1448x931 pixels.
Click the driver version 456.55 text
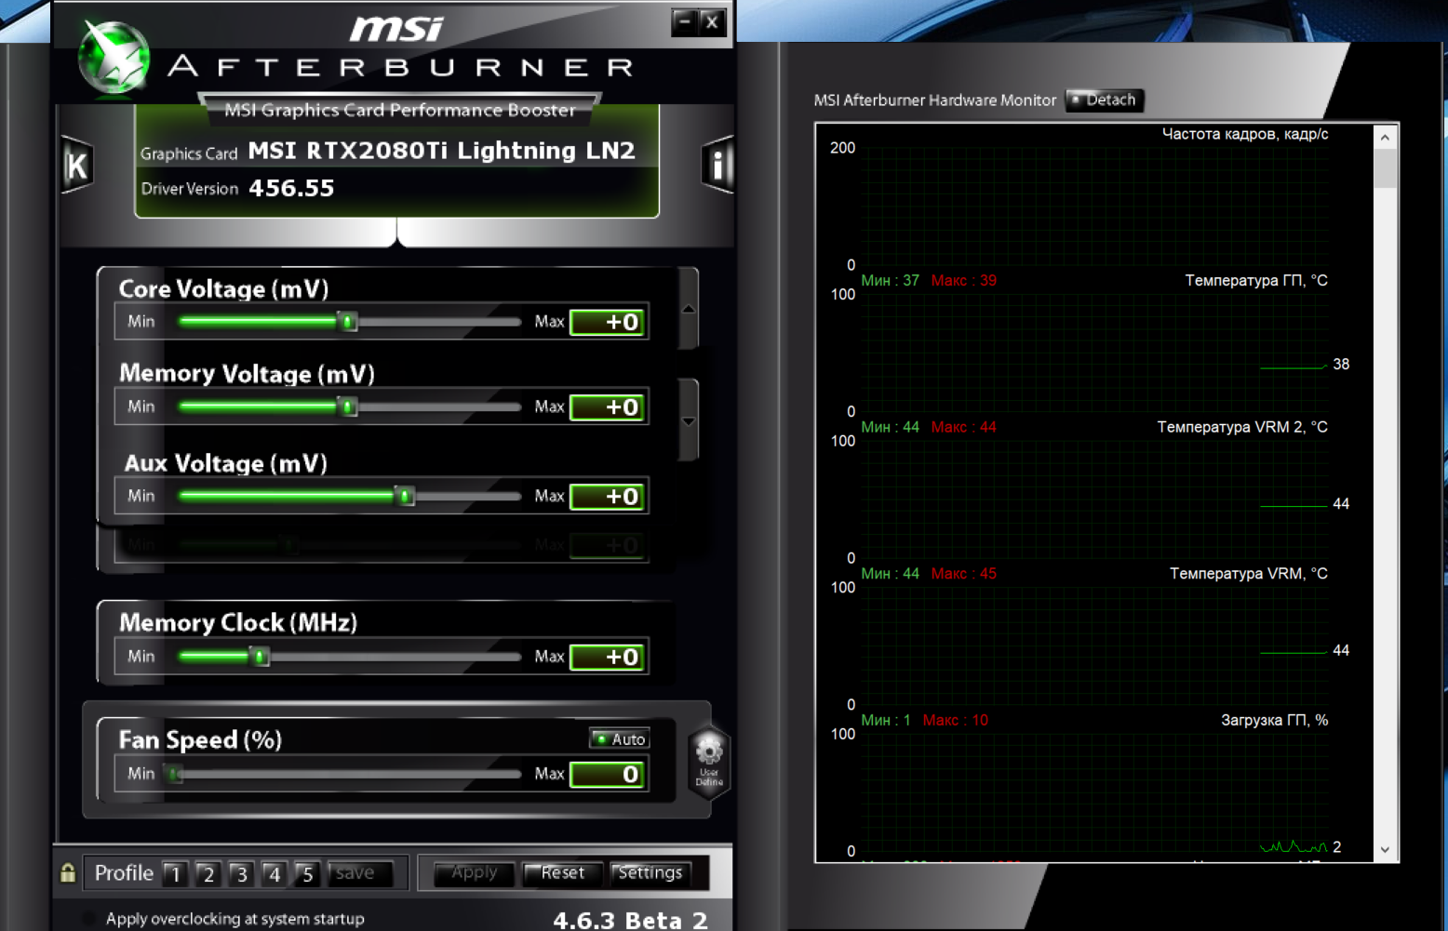coord(291,188)
